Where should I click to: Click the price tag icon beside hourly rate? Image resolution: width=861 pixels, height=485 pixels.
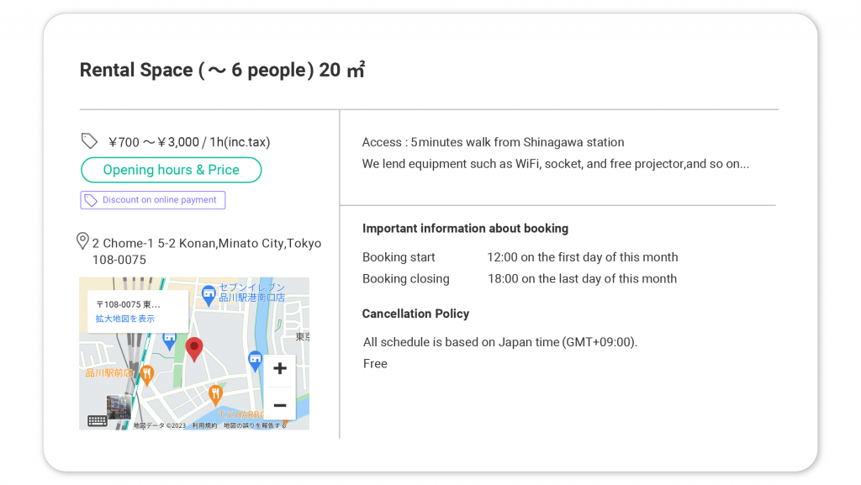click(x=89, y=141)
